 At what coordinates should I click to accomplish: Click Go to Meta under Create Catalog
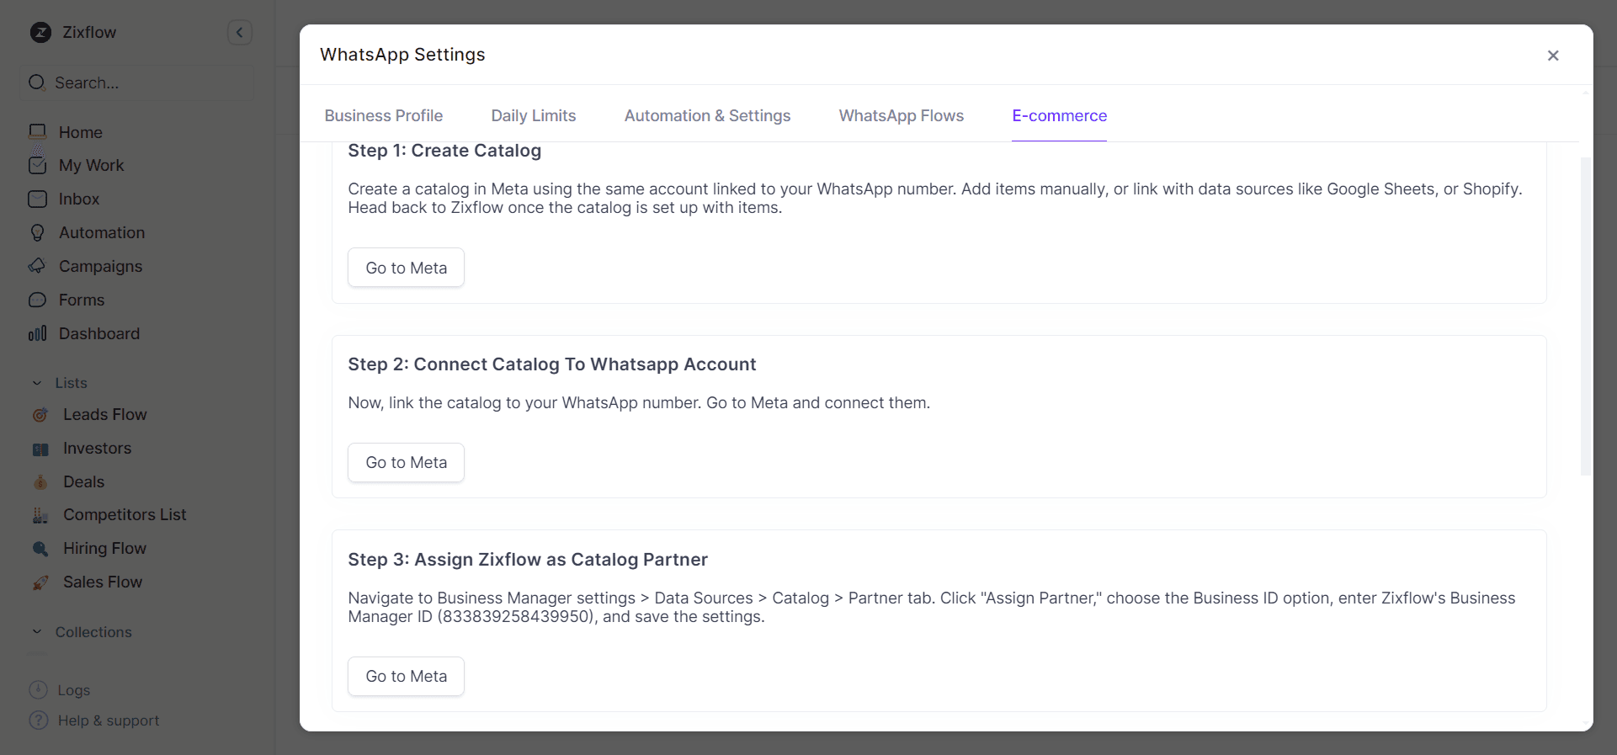406,268
